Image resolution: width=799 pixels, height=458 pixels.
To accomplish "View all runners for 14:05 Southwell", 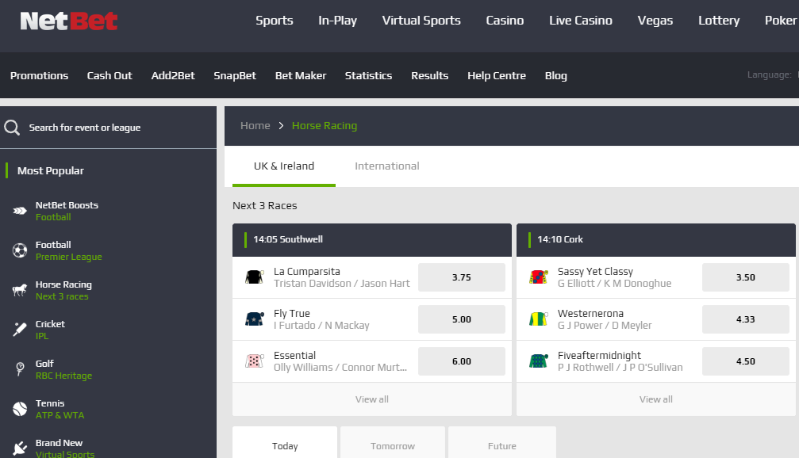I will pyautogui.click(x=372, y=399).
